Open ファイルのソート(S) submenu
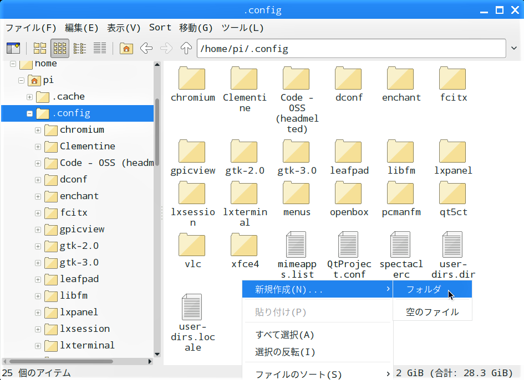This screenshot has height=380, width=524. [x=318, y=374]
